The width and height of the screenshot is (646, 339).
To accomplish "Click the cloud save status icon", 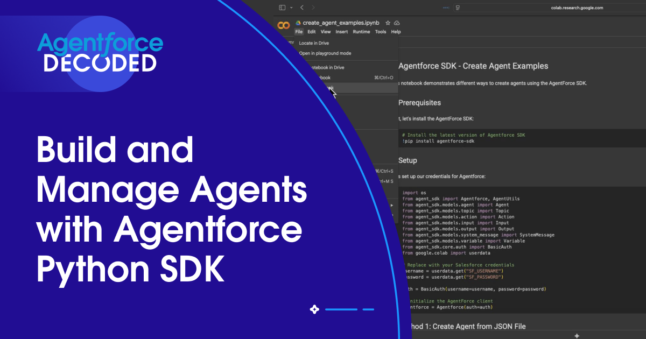I will point(397,23).
